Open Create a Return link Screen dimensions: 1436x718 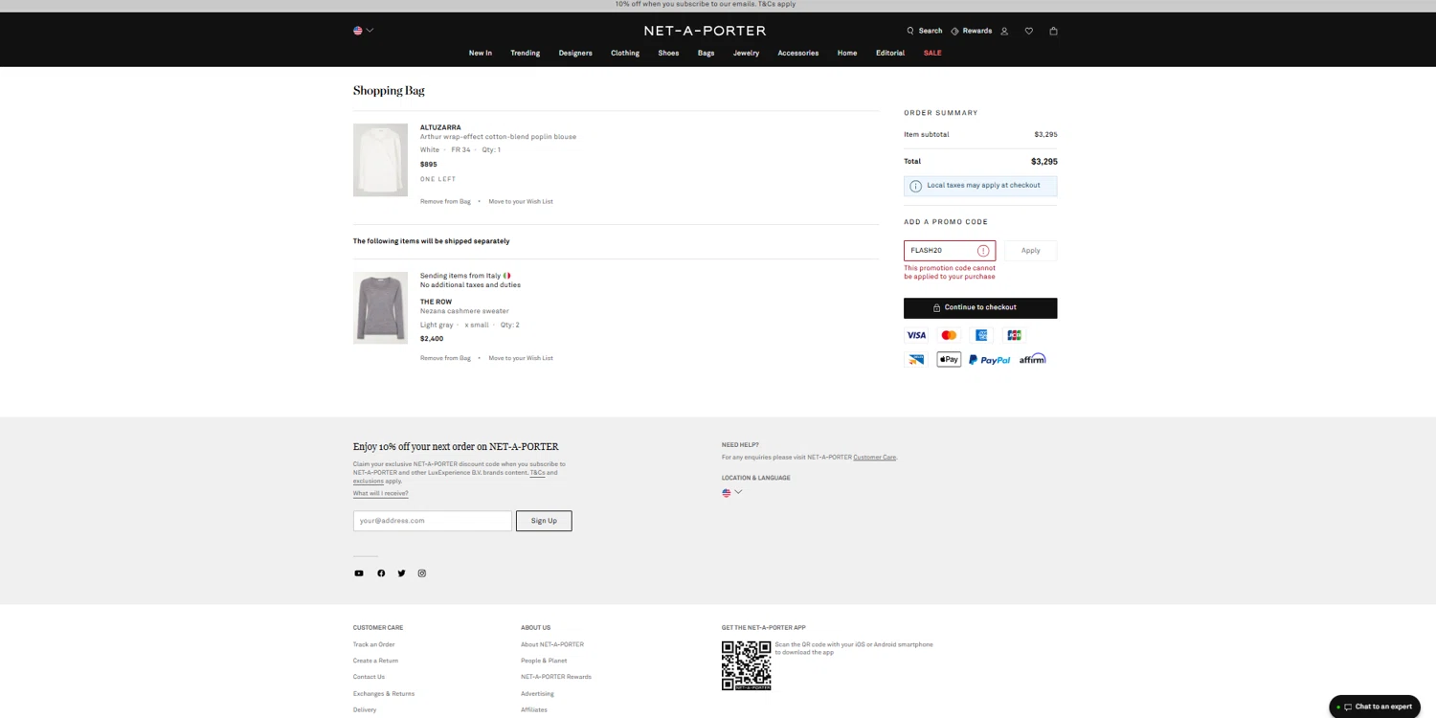point(375,661)
